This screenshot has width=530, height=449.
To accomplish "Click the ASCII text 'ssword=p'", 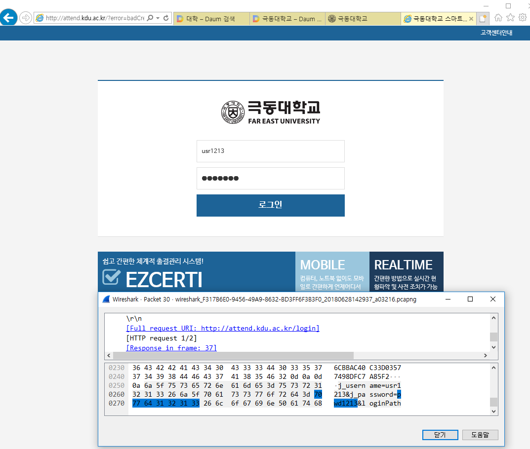I will click(385, 394).
